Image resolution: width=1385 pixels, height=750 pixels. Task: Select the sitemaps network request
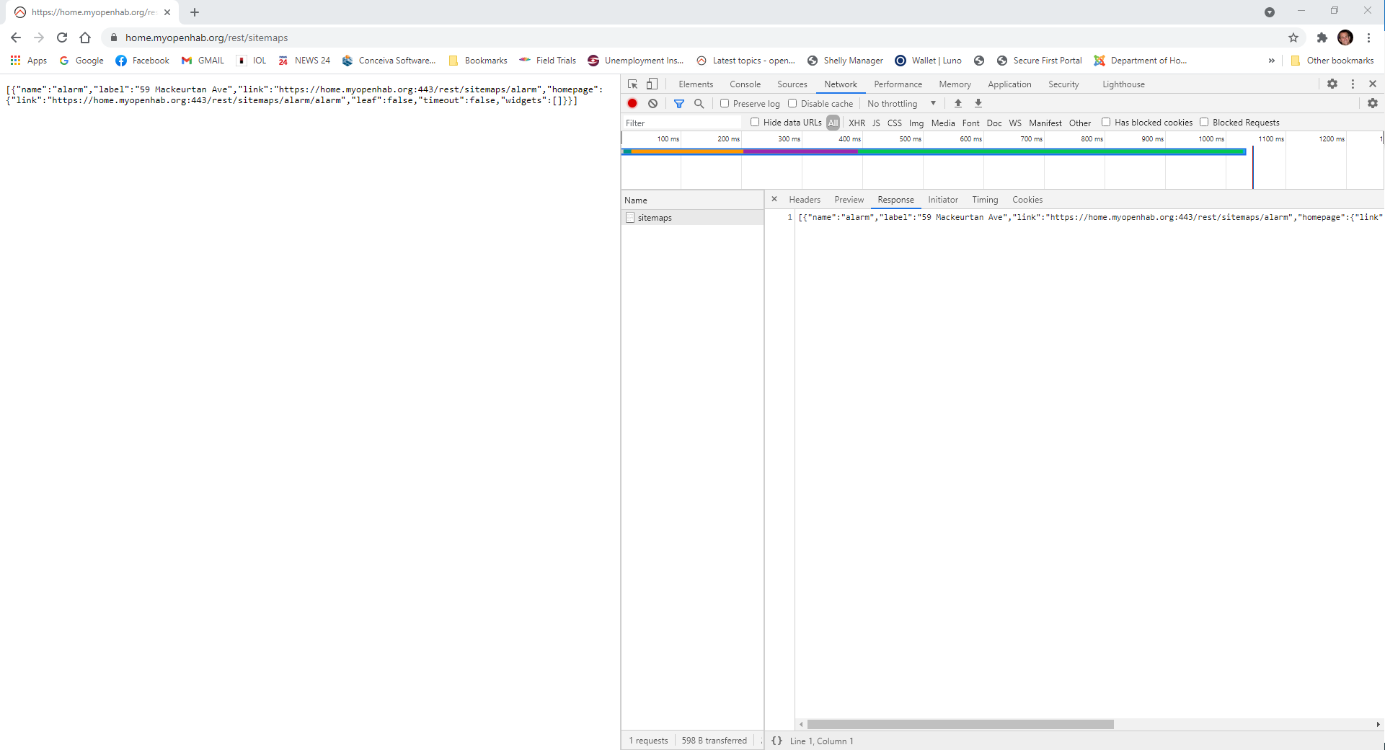pos(655,217)
